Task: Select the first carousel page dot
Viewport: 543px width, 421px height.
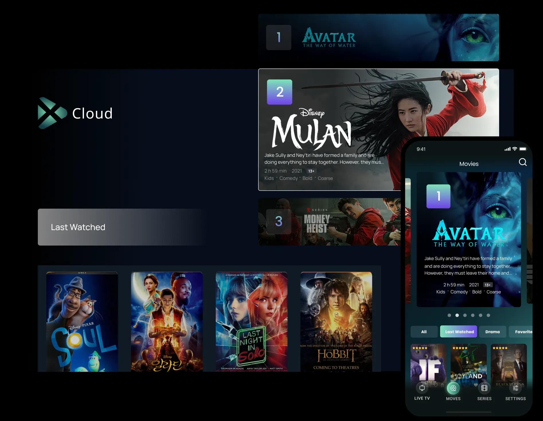Action: [449, 315]
